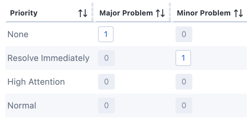The image size is (247, 120).
Task: Click Minor Problem 0 badge in Normal row
Action: pos(184,105)
